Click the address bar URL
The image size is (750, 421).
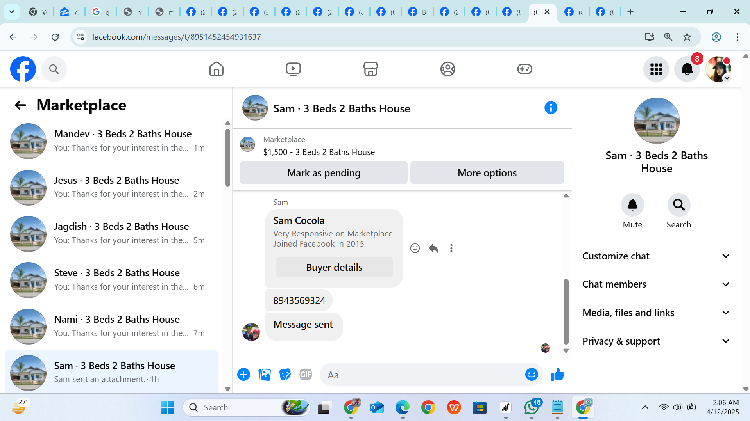point(176,37)
